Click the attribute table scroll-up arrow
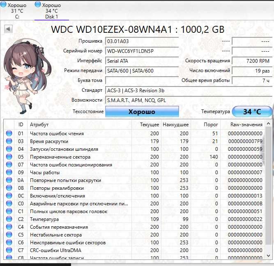Screen dimensions: 274x266 point(269,124)
